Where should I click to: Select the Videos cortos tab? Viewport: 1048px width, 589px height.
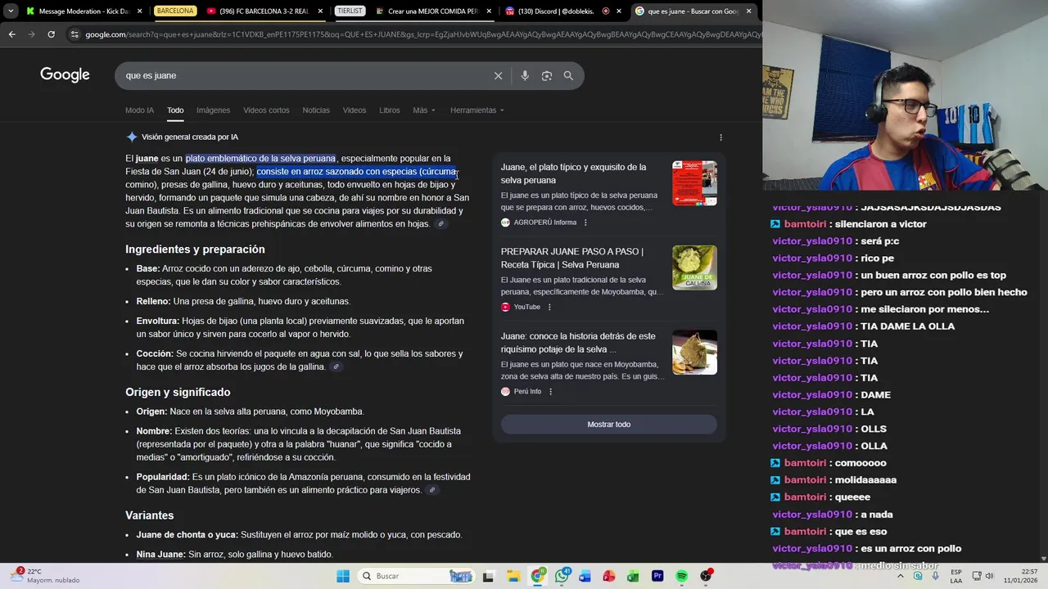coord(266,110)
